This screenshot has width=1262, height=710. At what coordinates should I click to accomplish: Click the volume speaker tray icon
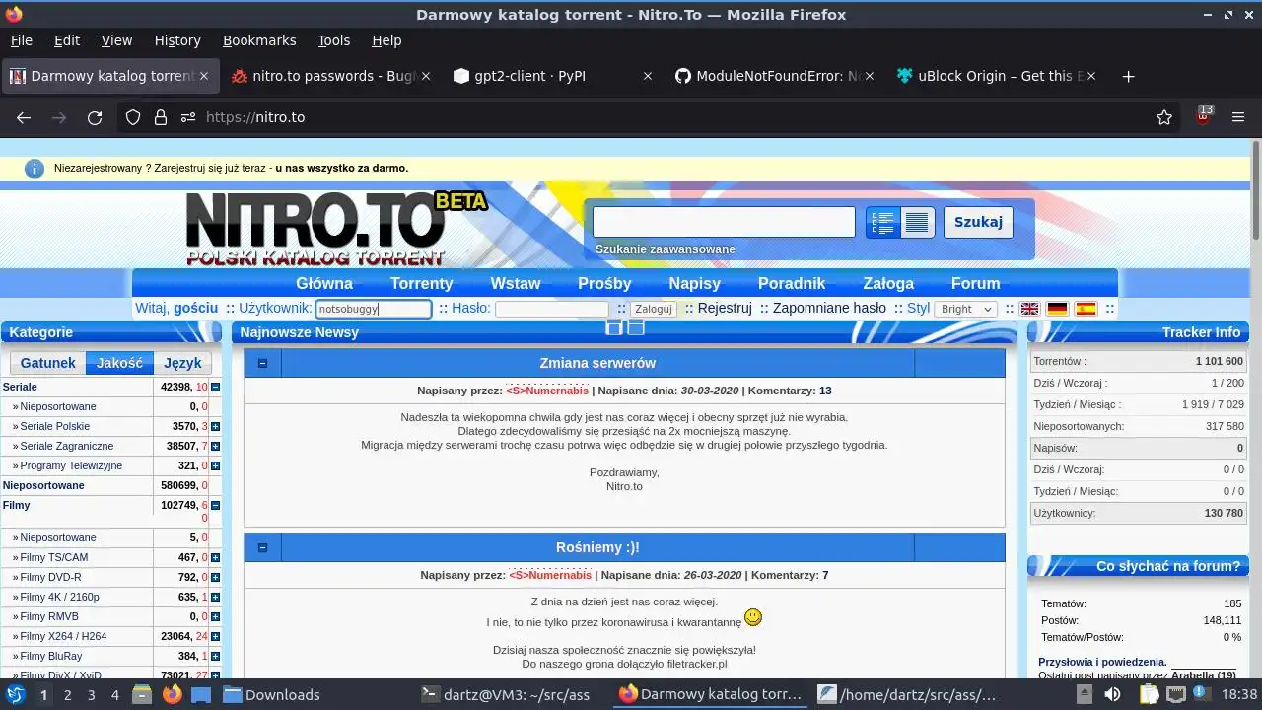1113,694
